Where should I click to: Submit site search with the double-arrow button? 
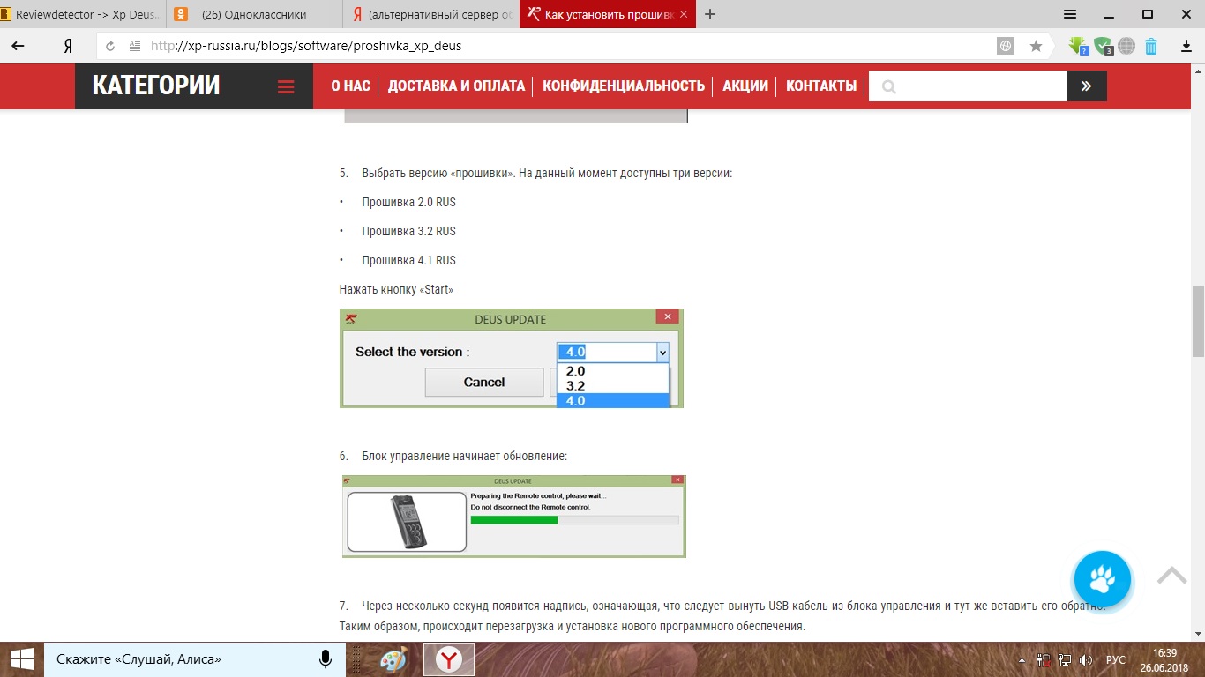coord(1086,86)
